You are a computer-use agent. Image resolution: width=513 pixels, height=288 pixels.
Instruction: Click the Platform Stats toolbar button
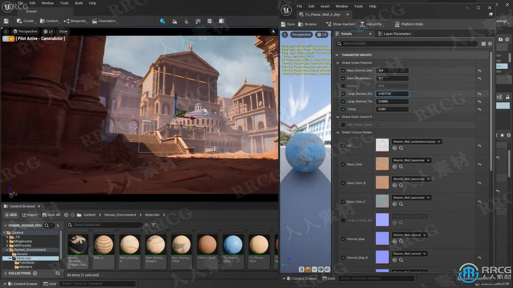tap(409, 24)
